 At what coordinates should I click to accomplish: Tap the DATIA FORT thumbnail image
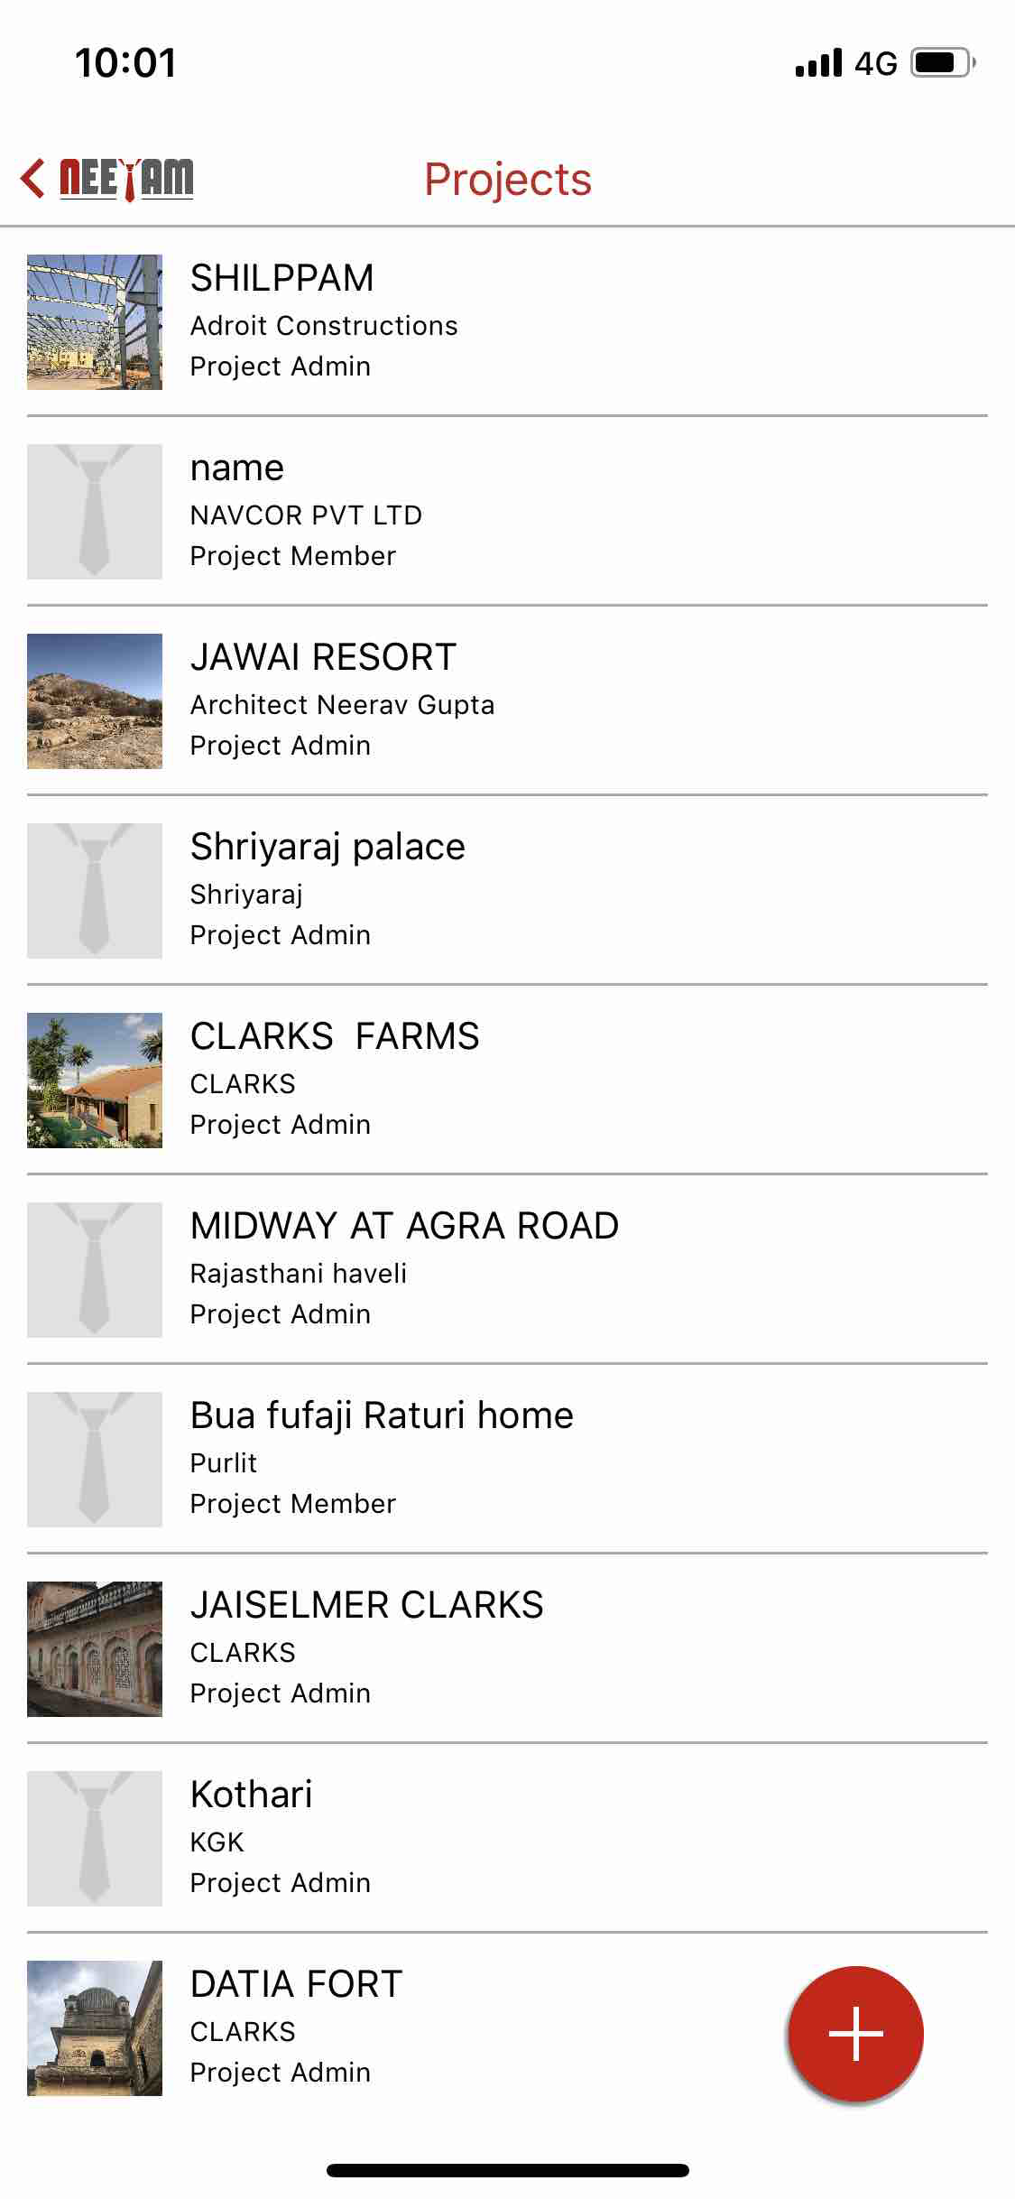pos(95,2028)
